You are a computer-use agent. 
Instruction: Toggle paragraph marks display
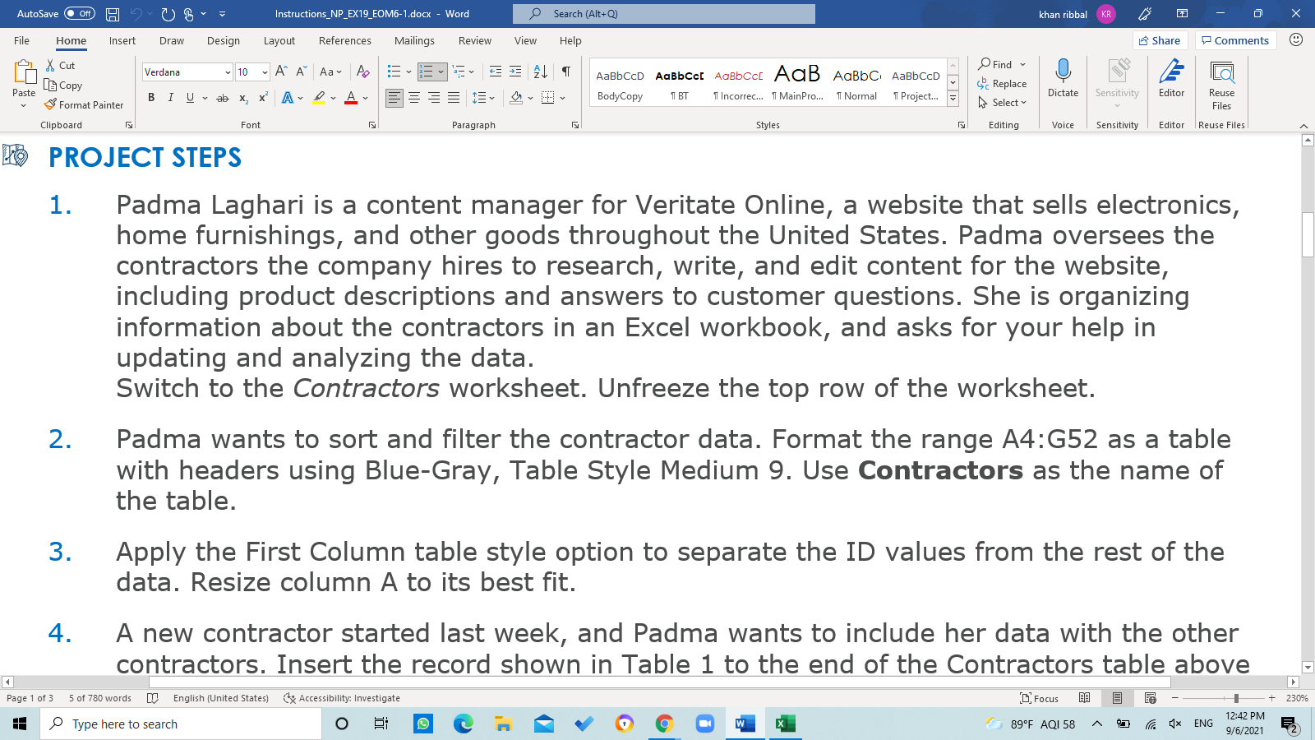pos(565,72)
